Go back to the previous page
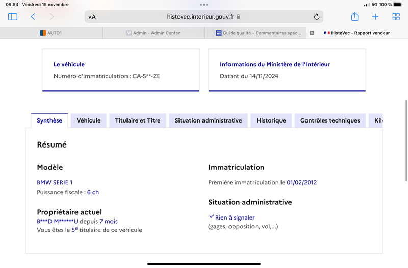 [33, 17]
